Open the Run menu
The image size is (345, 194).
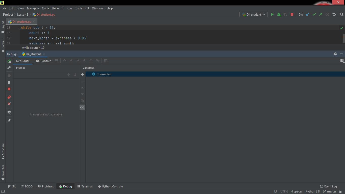[69, 8]
